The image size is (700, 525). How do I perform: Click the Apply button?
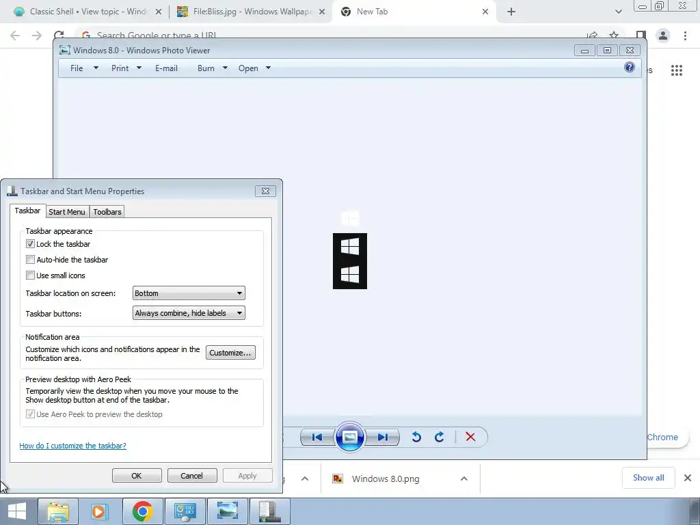pyautogui.click(x=247, y=476)
